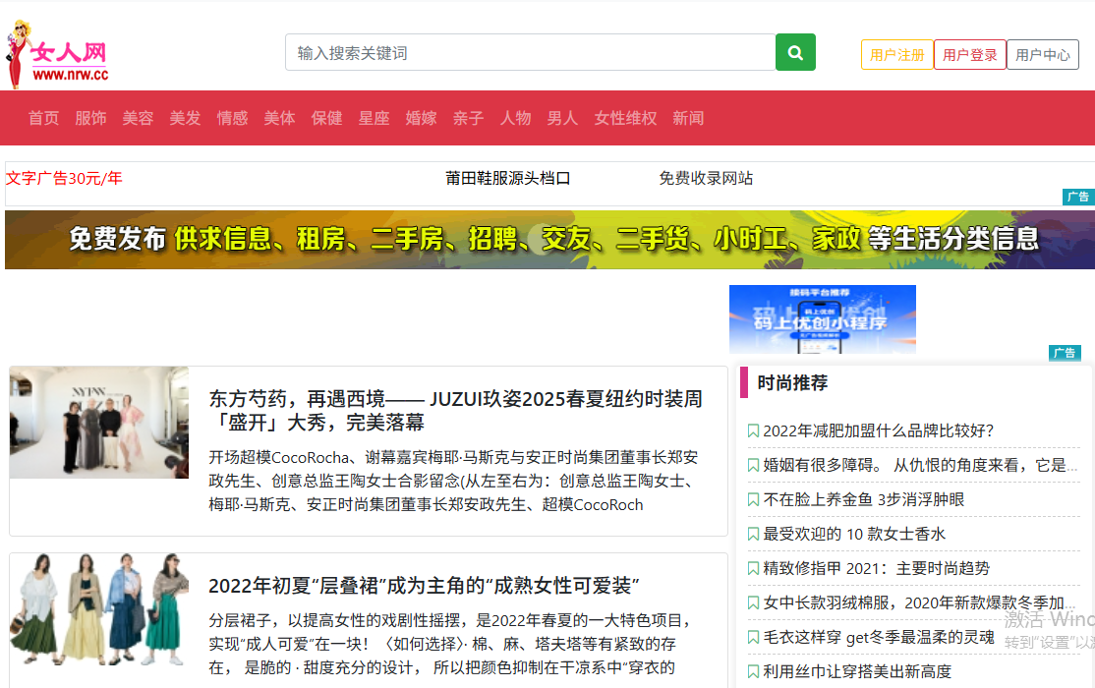Click the bookmark icon beside 2022年减肥加盟什么品牌比较好

point(754,430)
